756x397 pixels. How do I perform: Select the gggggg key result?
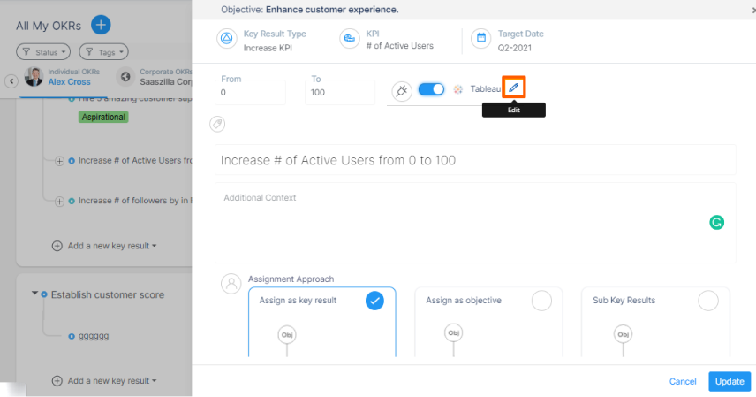click(94, 336)
